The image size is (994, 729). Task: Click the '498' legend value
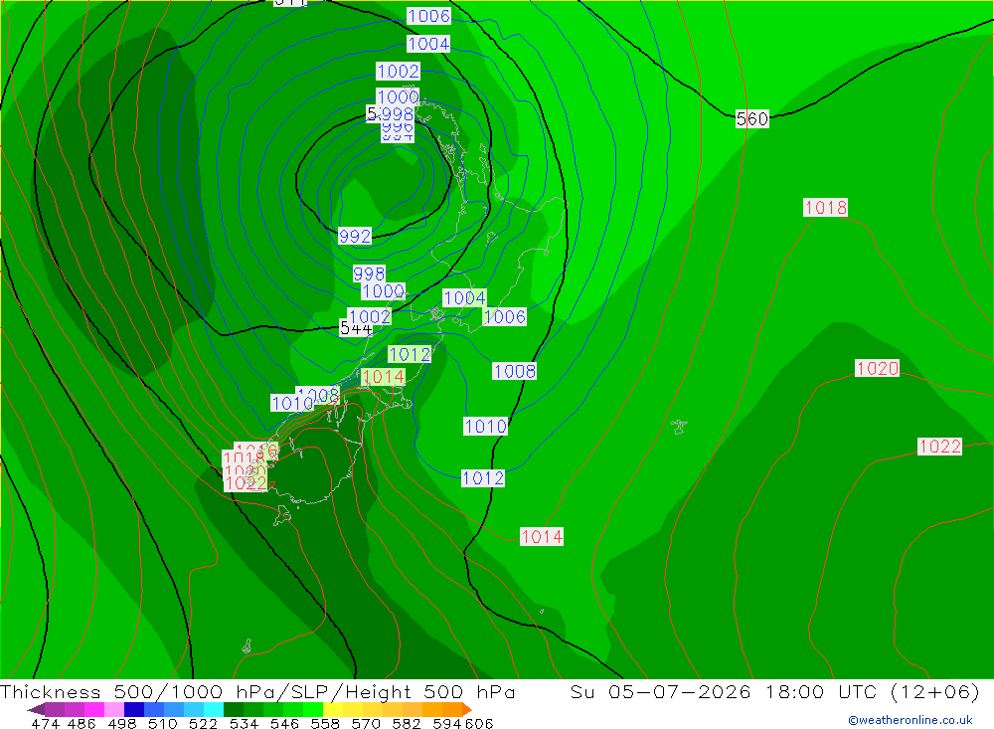[x=121, y=723]
